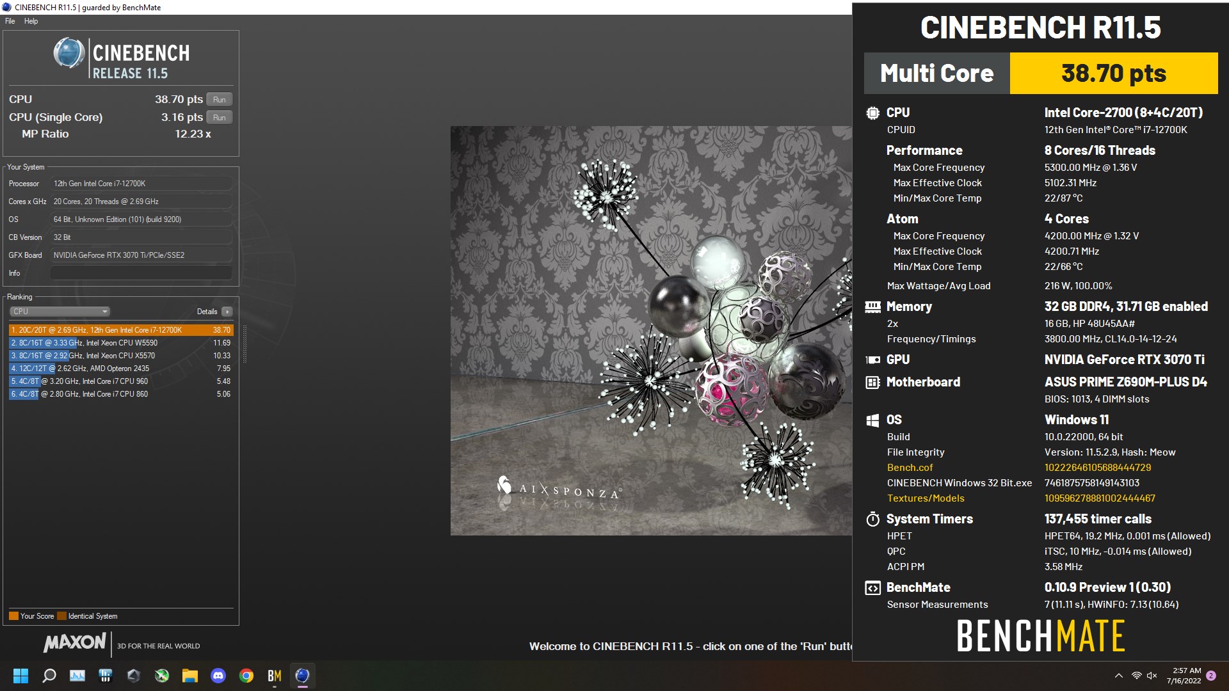1229x691 pixels.
Task: Click the System Timers stopwatch icon
Action: (x=872, y=520)
